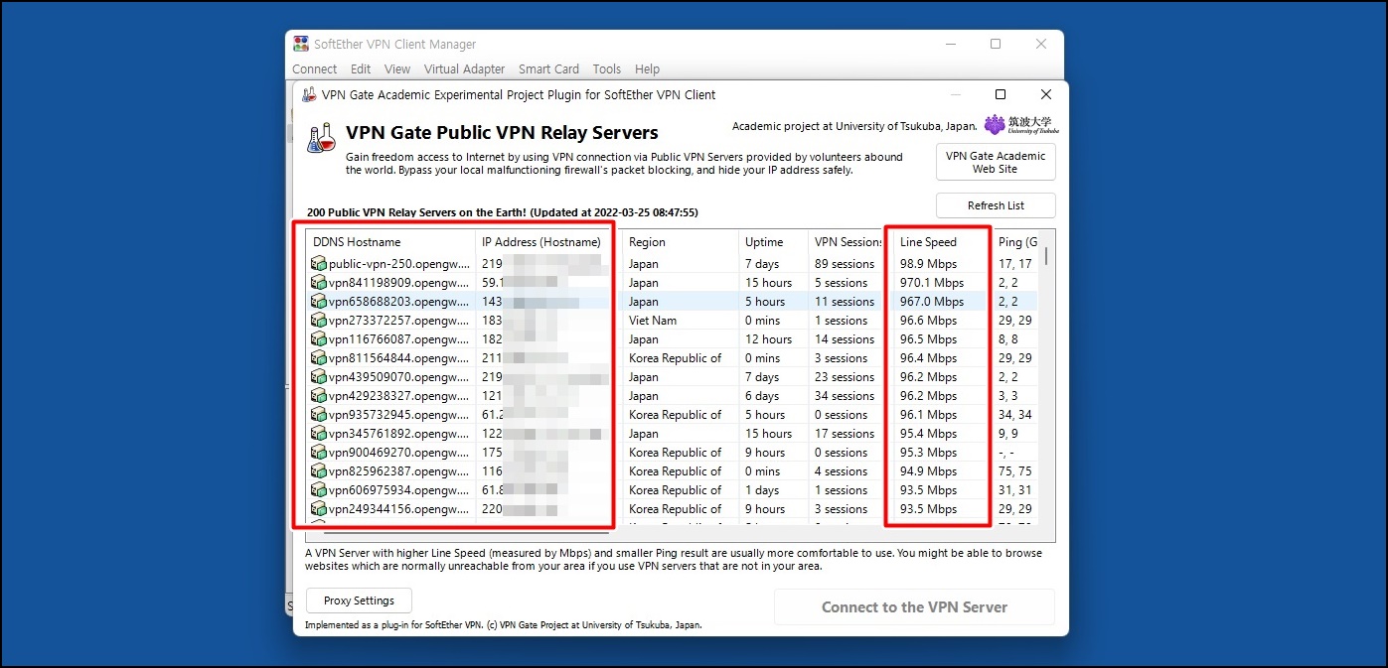Image resolution: width=1388 pixels, height=668 pixels.
Task: Click 95.3 Mbps line speed cell
Action: pos(928,453)
